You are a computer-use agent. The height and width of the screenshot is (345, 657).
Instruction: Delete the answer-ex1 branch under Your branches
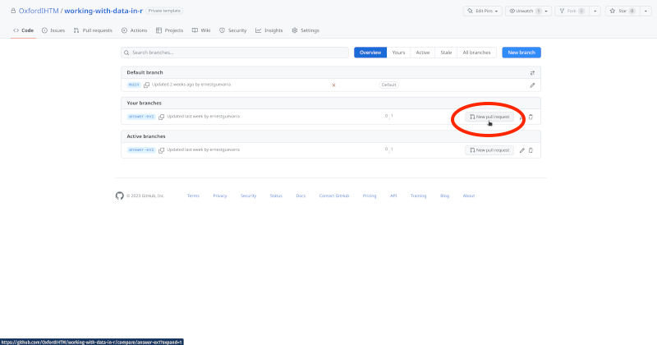click(531, 117)
